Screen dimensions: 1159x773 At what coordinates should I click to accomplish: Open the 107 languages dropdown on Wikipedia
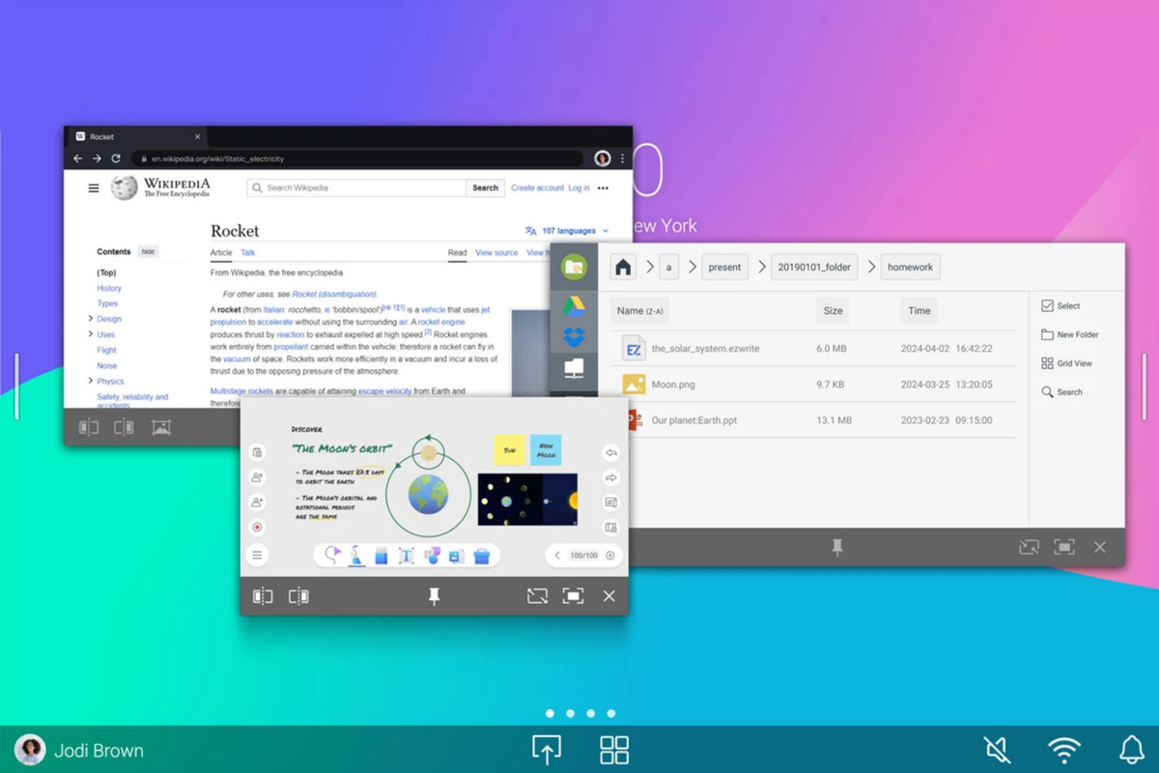[567, 231]
